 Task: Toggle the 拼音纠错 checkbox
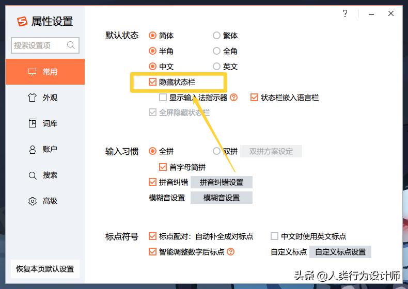tap(152, 182)
